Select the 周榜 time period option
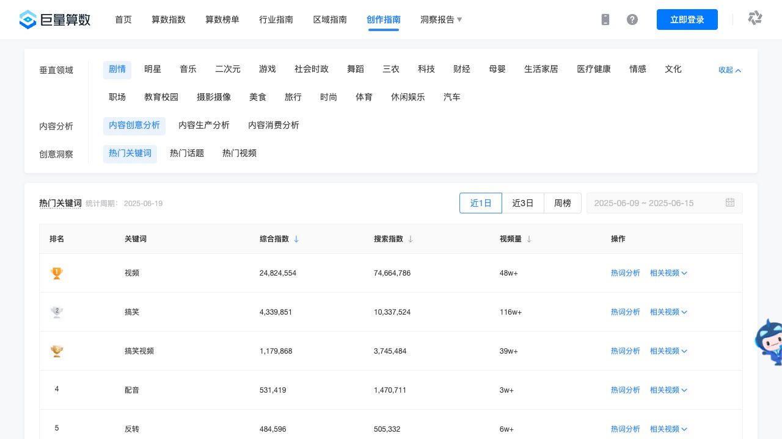Screen dimensions: 782x439 point(563,203)
